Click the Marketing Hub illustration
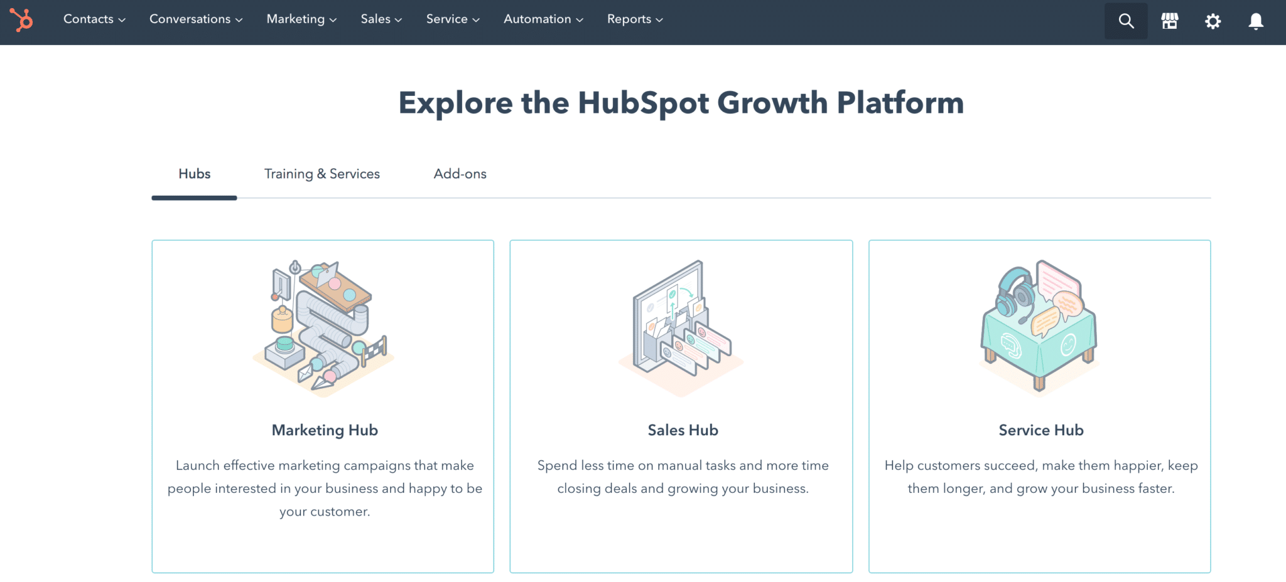Screen dimensions: 1286x582 click(x=323, y=328)
